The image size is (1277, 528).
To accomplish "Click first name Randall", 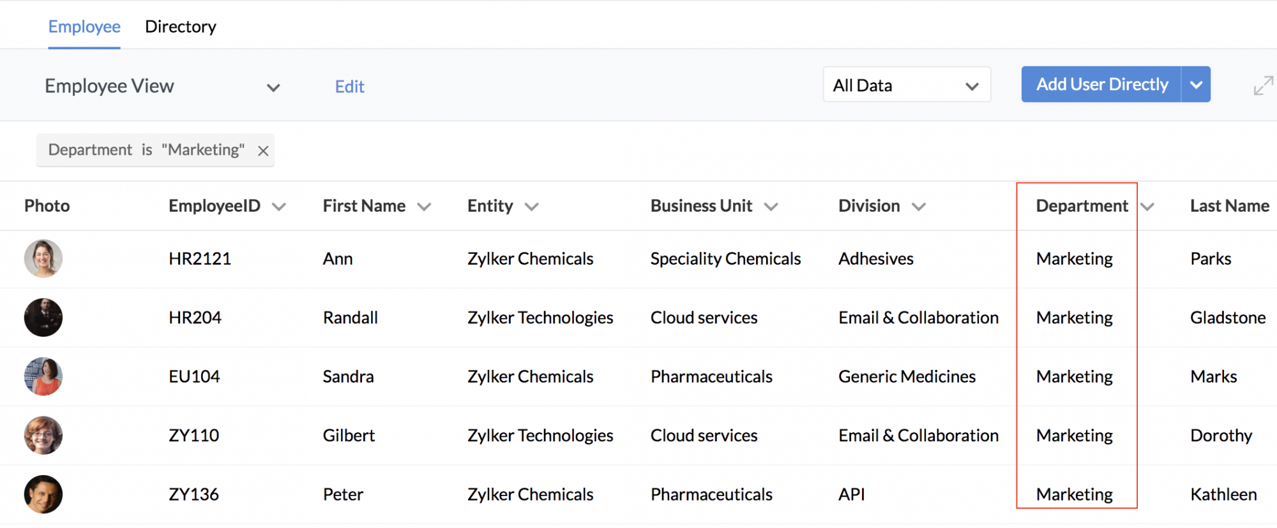I will click(351, 318).
